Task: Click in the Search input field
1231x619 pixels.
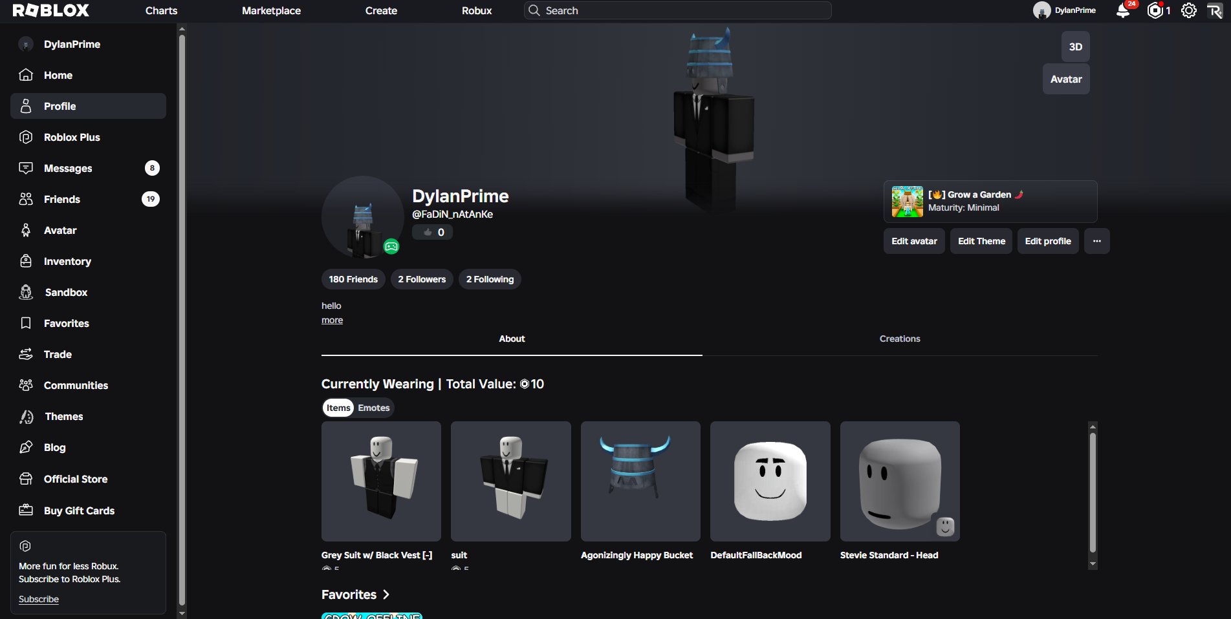Action: (x=677, y=10)
